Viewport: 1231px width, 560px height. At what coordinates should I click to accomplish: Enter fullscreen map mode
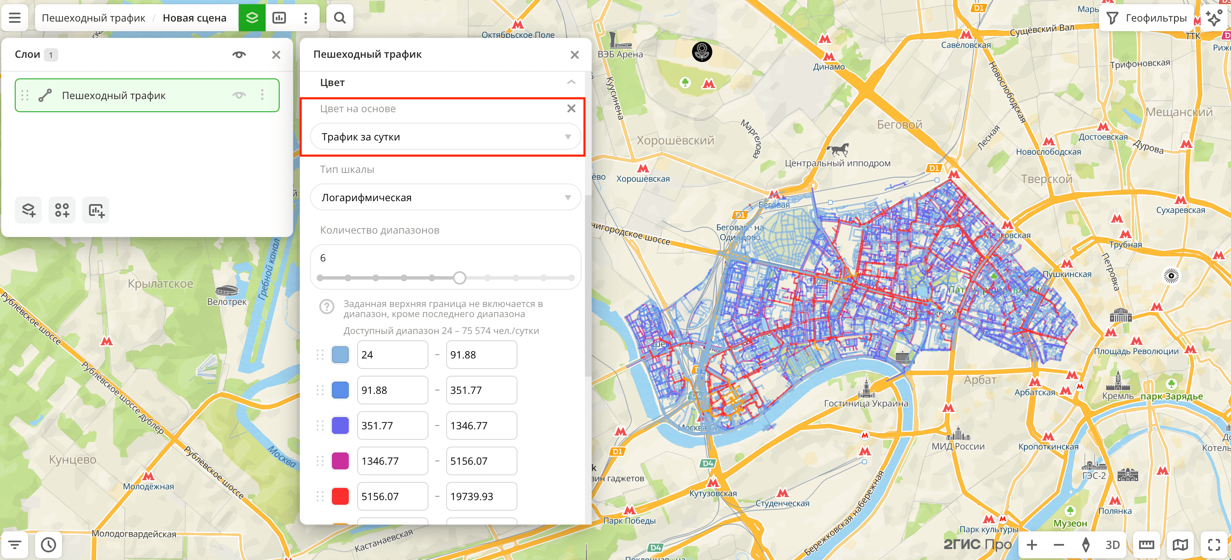tap(1214, 544)
